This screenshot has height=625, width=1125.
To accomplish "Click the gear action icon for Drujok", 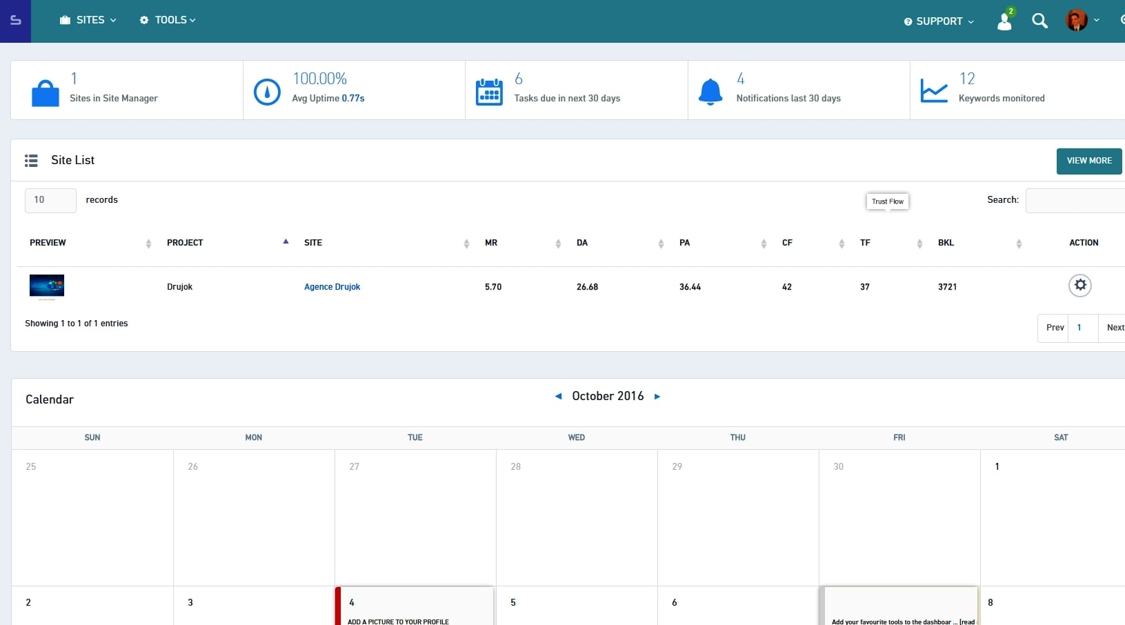I will pos(1080,285).
